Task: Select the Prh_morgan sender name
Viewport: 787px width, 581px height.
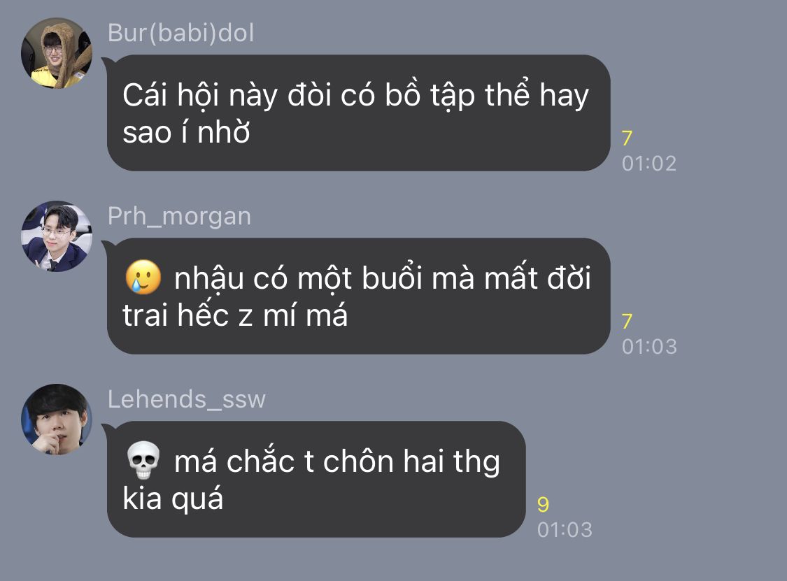Action: (179, 217)
